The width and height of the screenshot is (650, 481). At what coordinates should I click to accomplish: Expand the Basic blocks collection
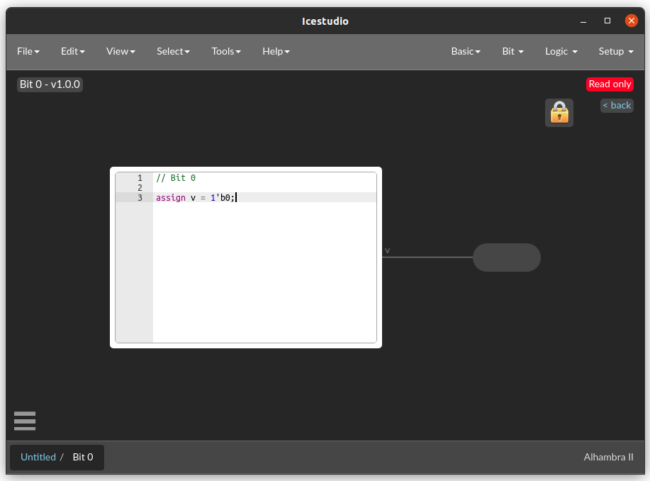tap(465, 51)
